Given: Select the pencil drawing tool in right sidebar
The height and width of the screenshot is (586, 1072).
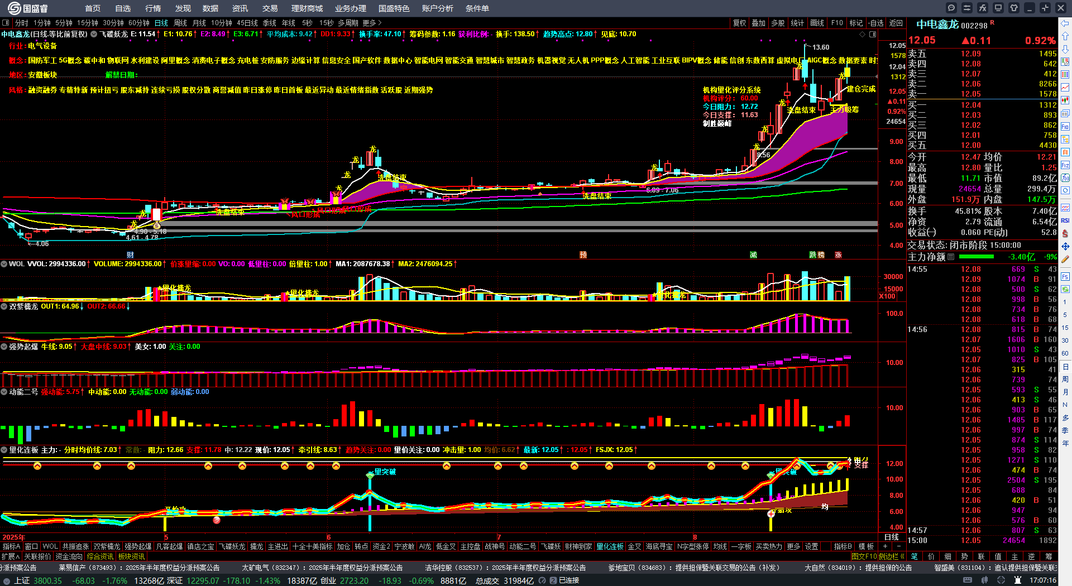Looking at the screenshot, I should [x=1065, y=260].
